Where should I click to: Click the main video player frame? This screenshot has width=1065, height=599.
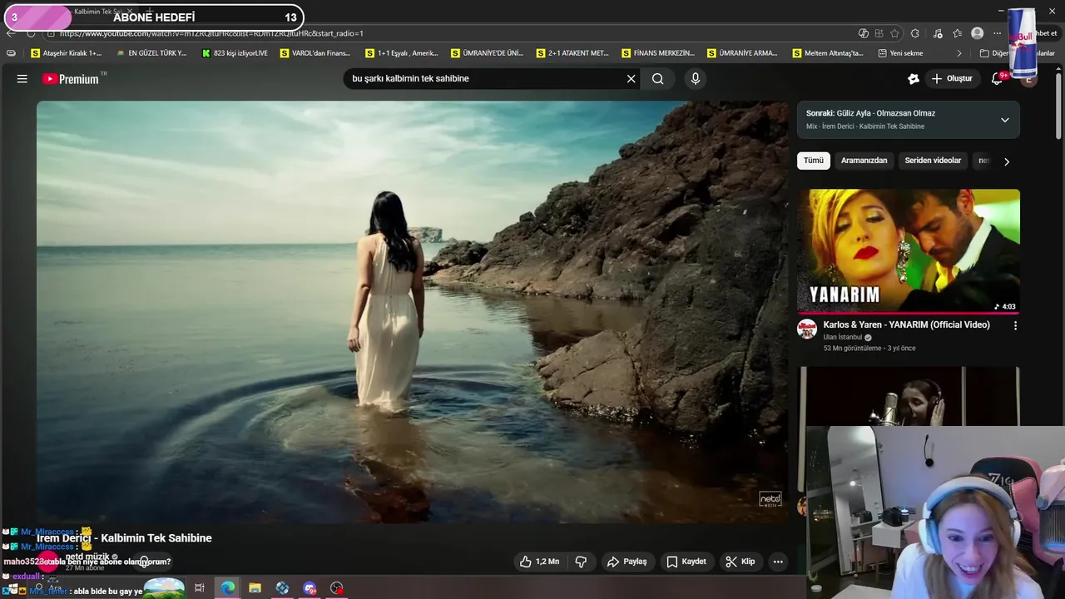[x=413, y=312]
